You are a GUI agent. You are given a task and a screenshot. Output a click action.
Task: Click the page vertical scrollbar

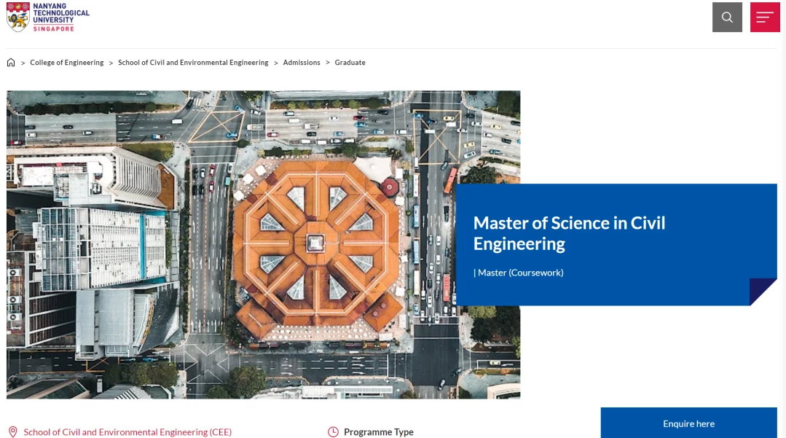pos(783,219)
